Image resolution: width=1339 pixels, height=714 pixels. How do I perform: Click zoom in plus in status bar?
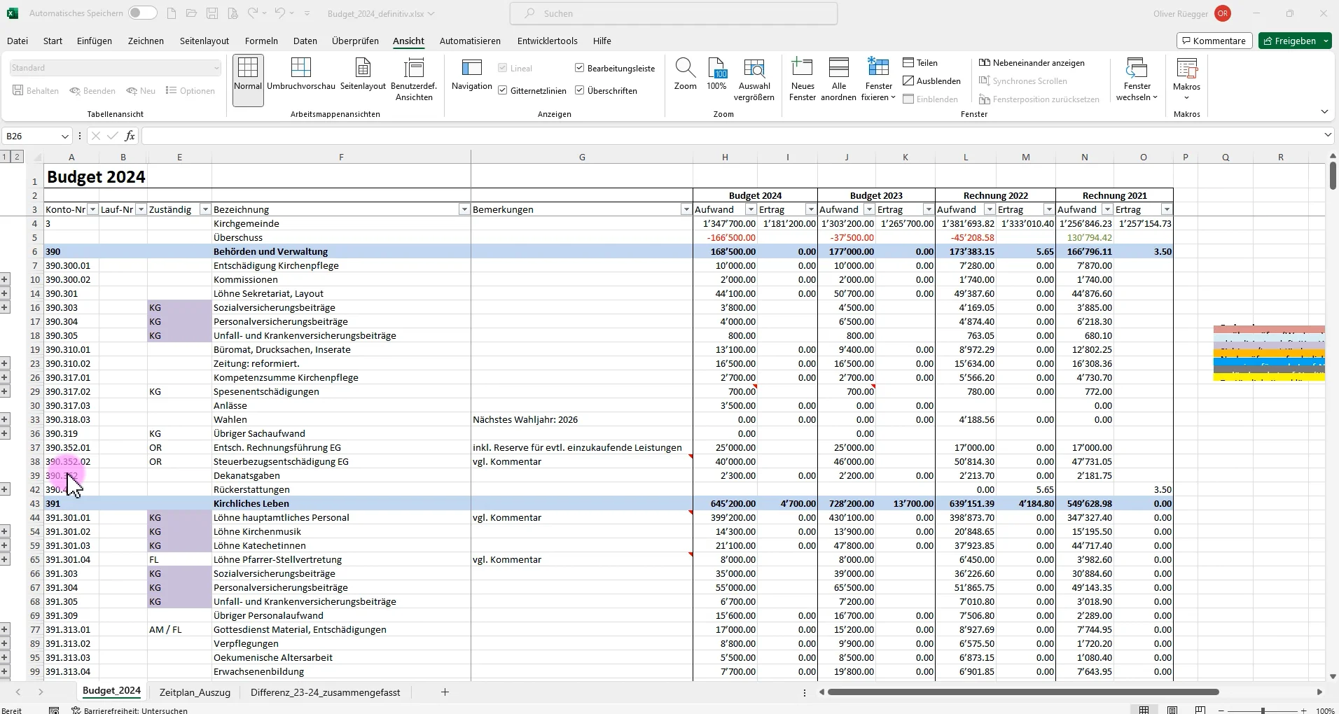point(1303,710)
